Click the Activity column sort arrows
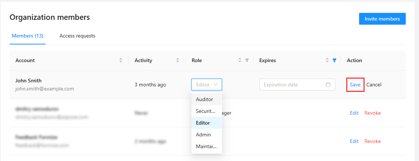Viewport: 419px width, 161px height. pyautogui.click(x=178, y=60)
